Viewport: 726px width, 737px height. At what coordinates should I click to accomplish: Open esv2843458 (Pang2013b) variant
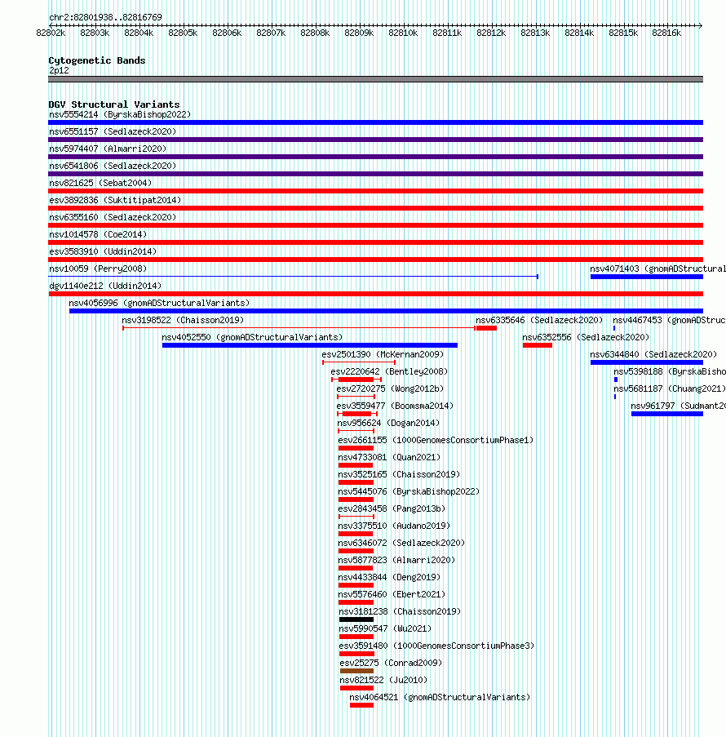tap(392, 509)
